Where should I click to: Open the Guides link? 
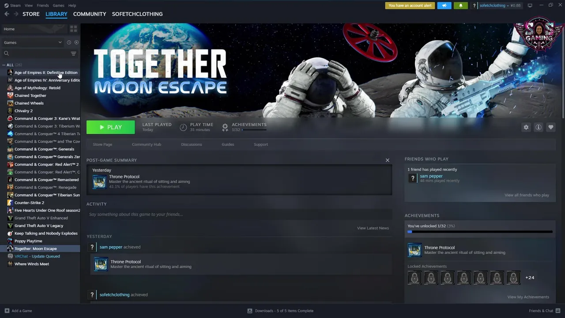tap(228, 144)
